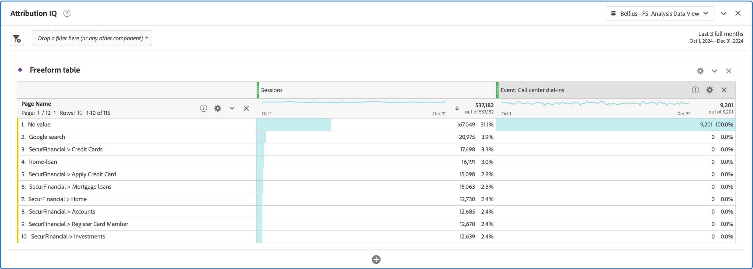Select the Google search row
The height and width of the screenshot is (269, 753).
click(137, 137)
